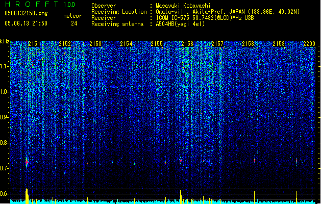Screen dimensions: 321x204
Task: Click the 2155 time marker
Action: point(157,44)
